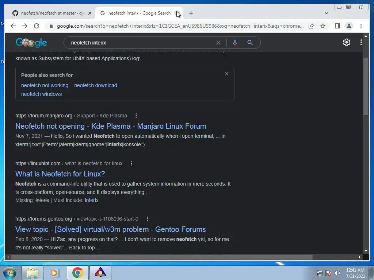Open the Windows Start menu

click(9, 273)
